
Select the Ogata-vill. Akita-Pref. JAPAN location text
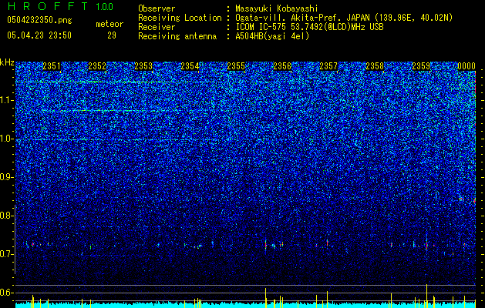tap(344, 18)
